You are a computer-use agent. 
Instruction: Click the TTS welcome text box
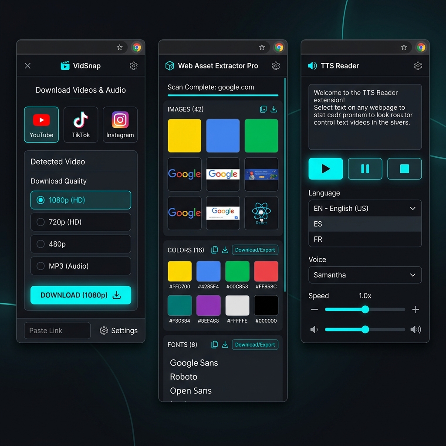(x=365, y=117)
